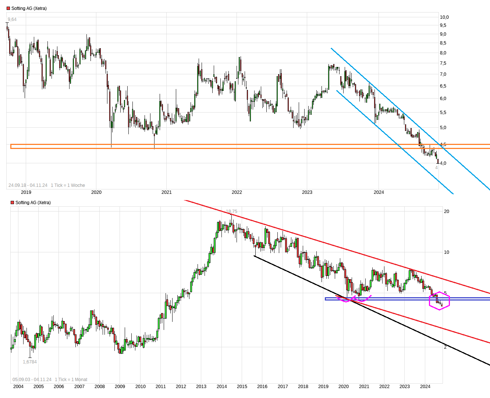Click the low marker labeled 1,6784

tap(30, 362)
